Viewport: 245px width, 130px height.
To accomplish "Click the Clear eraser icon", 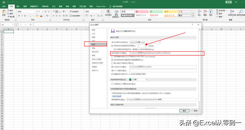I will (x=217, y=16).
